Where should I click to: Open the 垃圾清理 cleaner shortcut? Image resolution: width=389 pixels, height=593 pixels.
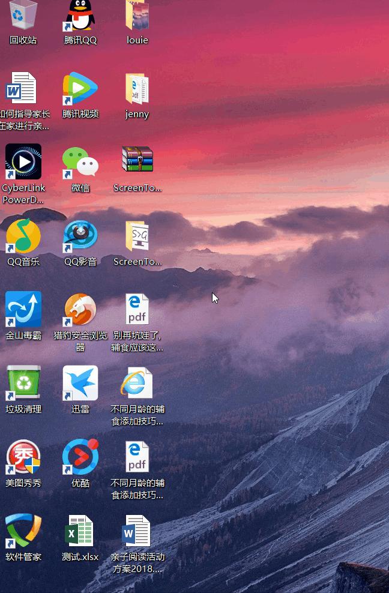(x=23, y=383)
